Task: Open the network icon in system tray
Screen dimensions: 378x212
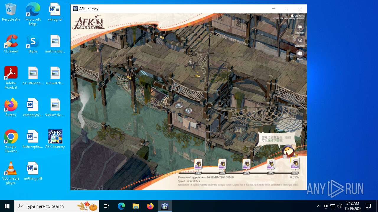Action: (333, 206)
